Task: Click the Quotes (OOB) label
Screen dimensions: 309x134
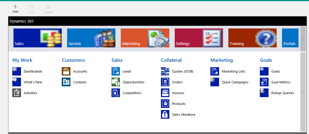Action: pyautogui.click(x=183, y=71)
